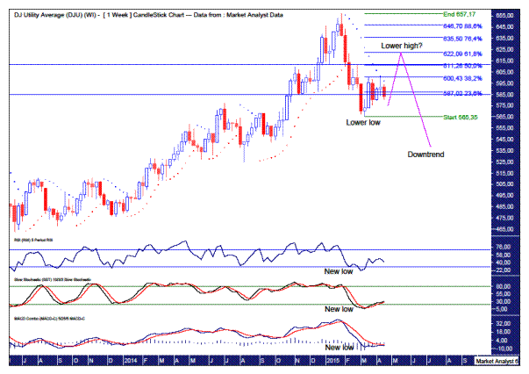Click the 625,00 price axis value
Screen dimensions: 529x374
(504, 49)
